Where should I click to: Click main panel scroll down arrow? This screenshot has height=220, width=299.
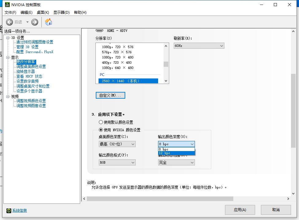tap(293, 194)
